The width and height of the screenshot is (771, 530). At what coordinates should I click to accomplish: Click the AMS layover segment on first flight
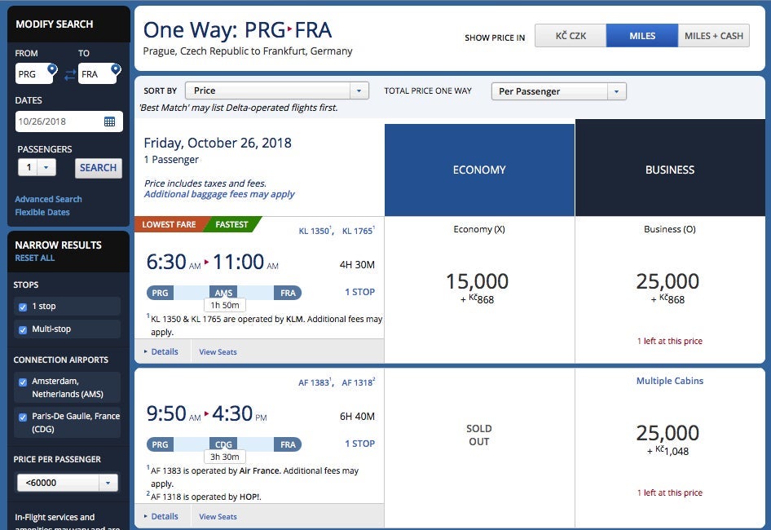tap(223, 293)
